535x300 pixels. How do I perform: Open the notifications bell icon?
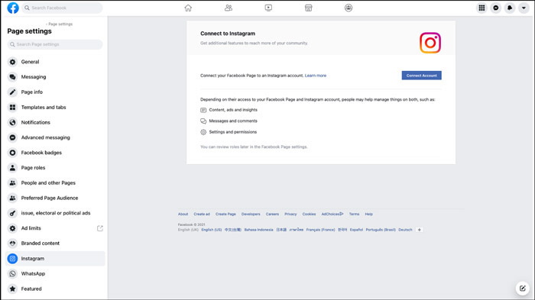click(x=510, y=8)
